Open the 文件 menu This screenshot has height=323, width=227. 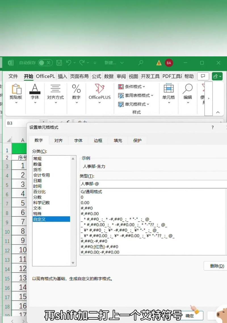click(13, 76)
